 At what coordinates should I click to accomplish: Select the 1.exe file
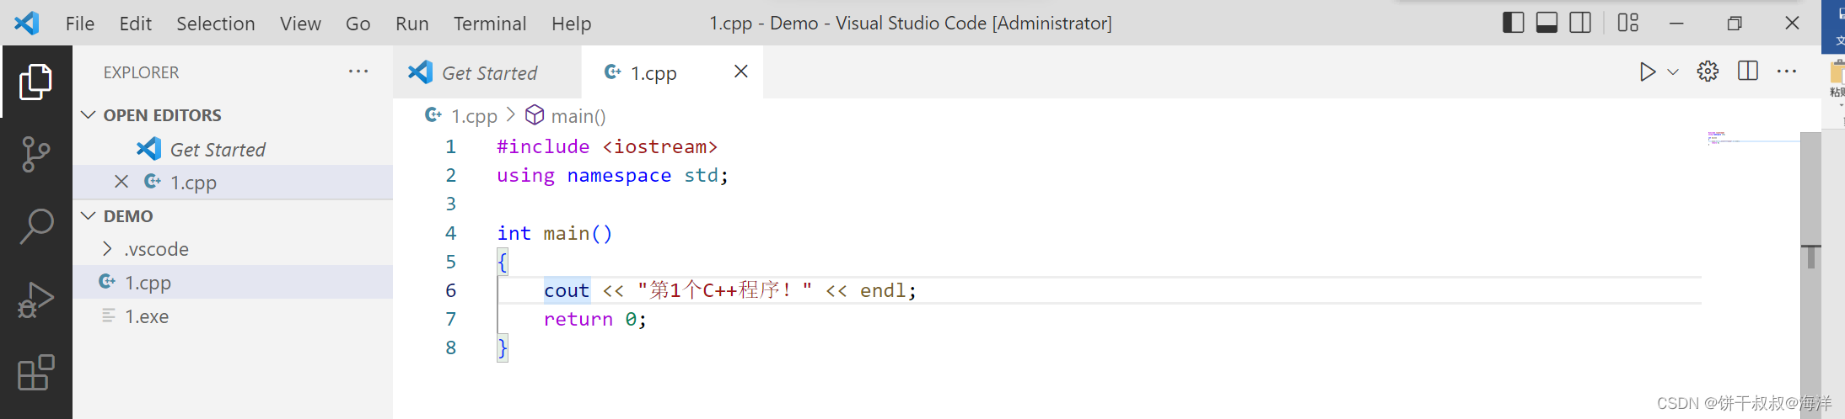233,316
